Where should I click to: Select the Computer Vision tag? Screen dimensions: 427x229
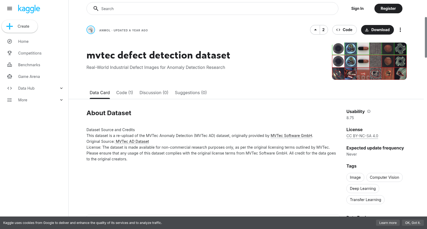tap(385, 177)
